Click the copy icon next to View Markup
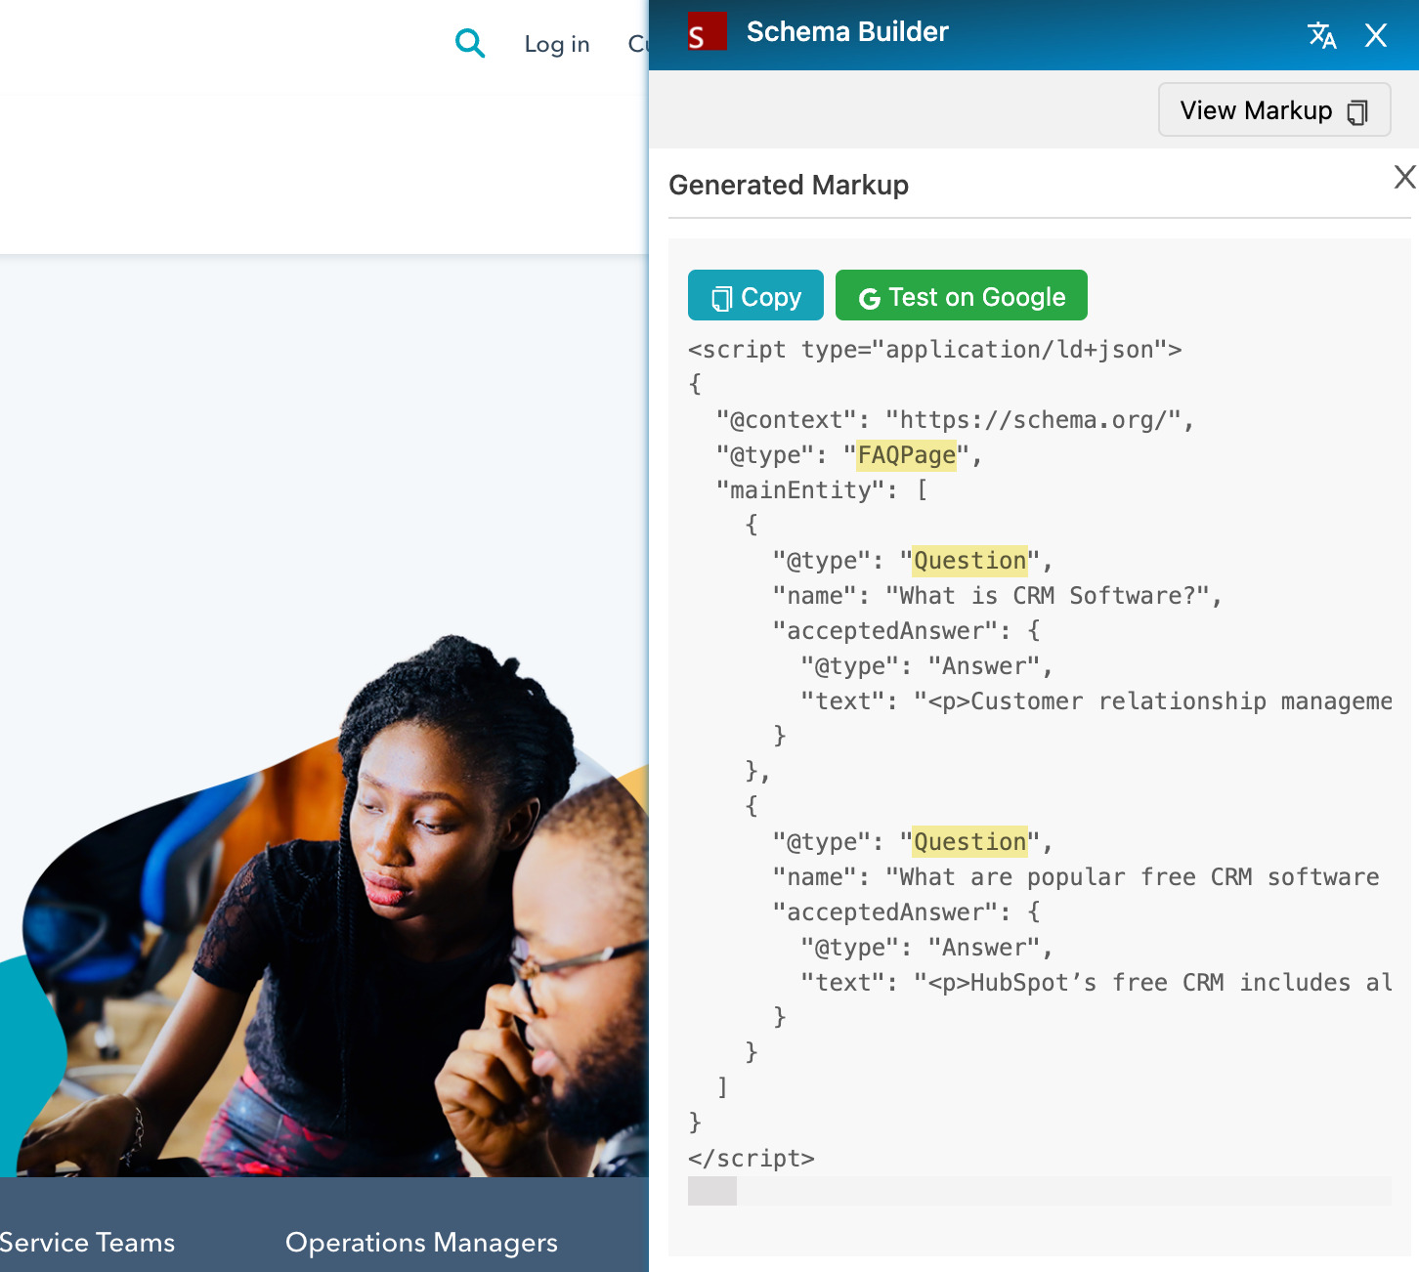 pos(1355,111)
